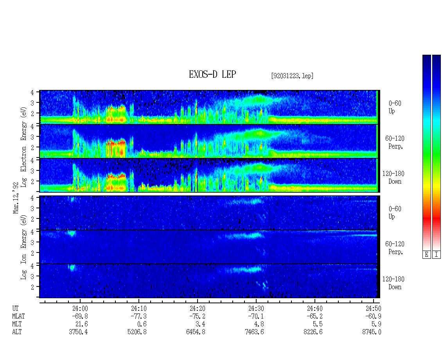Click the UT row label
The width and height of the screenshot is (442, 342).
point(15,308)
